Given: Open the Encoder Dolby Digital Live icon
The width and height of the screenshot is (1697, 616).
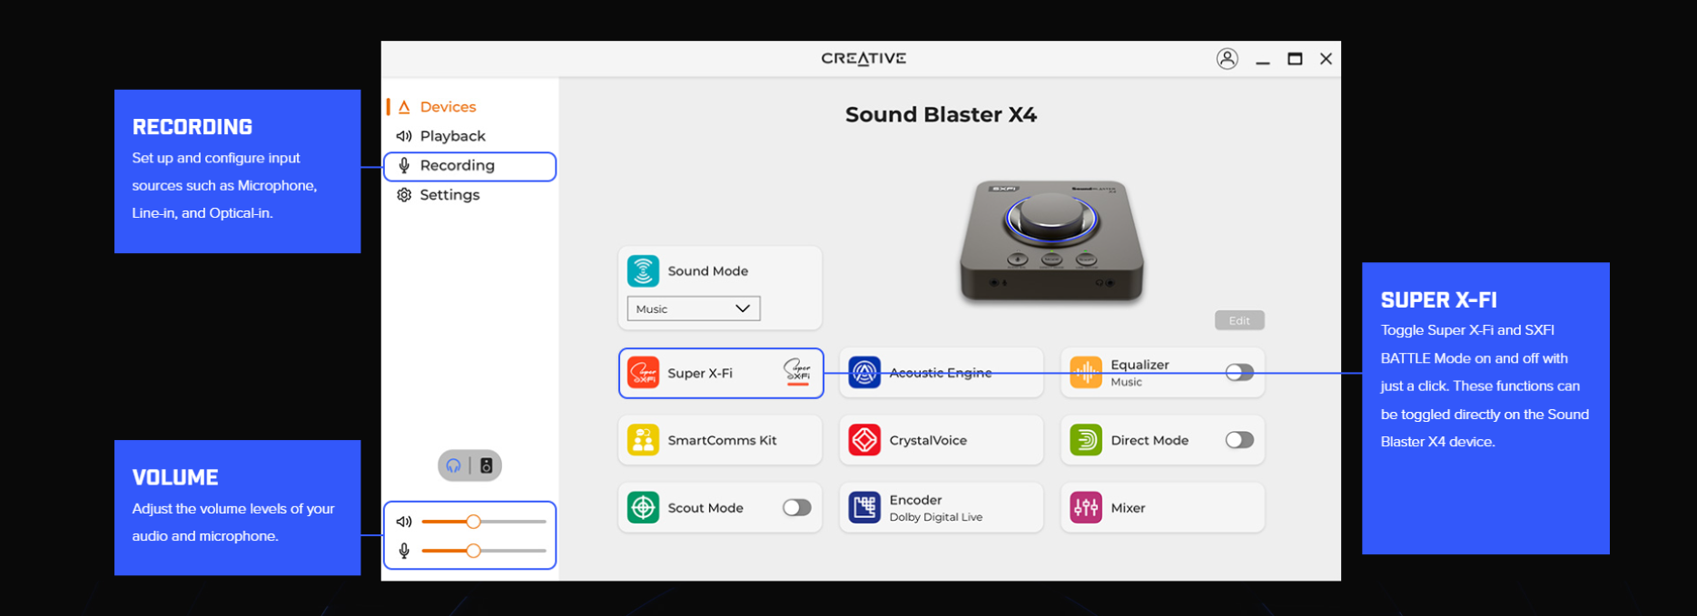Looking at the screenshot, I should click(x=863, y=508).
